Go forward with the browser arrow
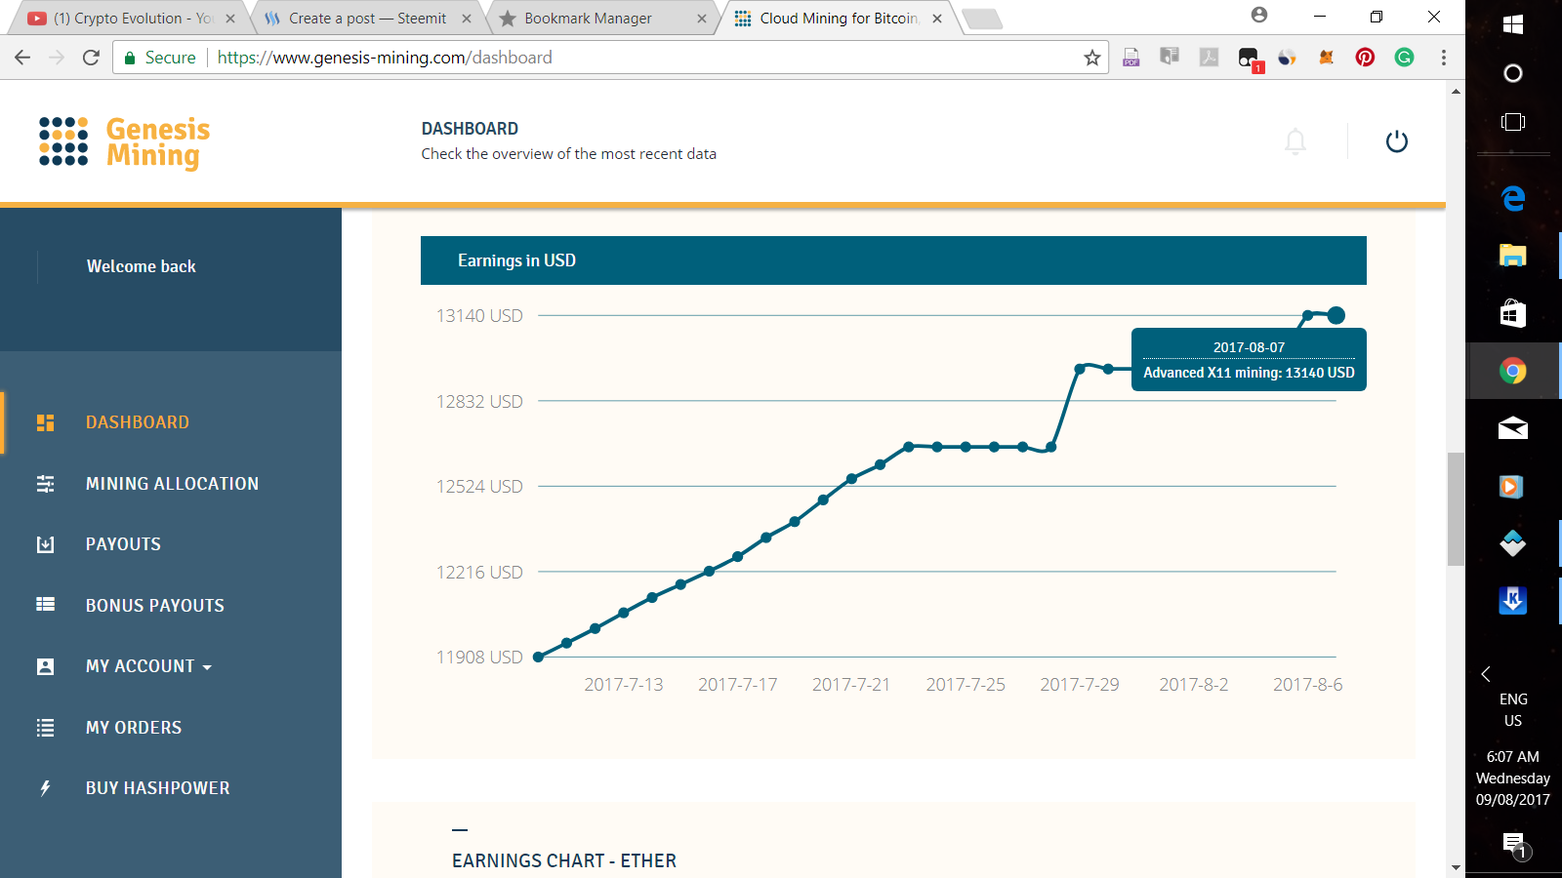This screenshot has height=878, width=1562. pyautogui.click(x=57, y=58)
